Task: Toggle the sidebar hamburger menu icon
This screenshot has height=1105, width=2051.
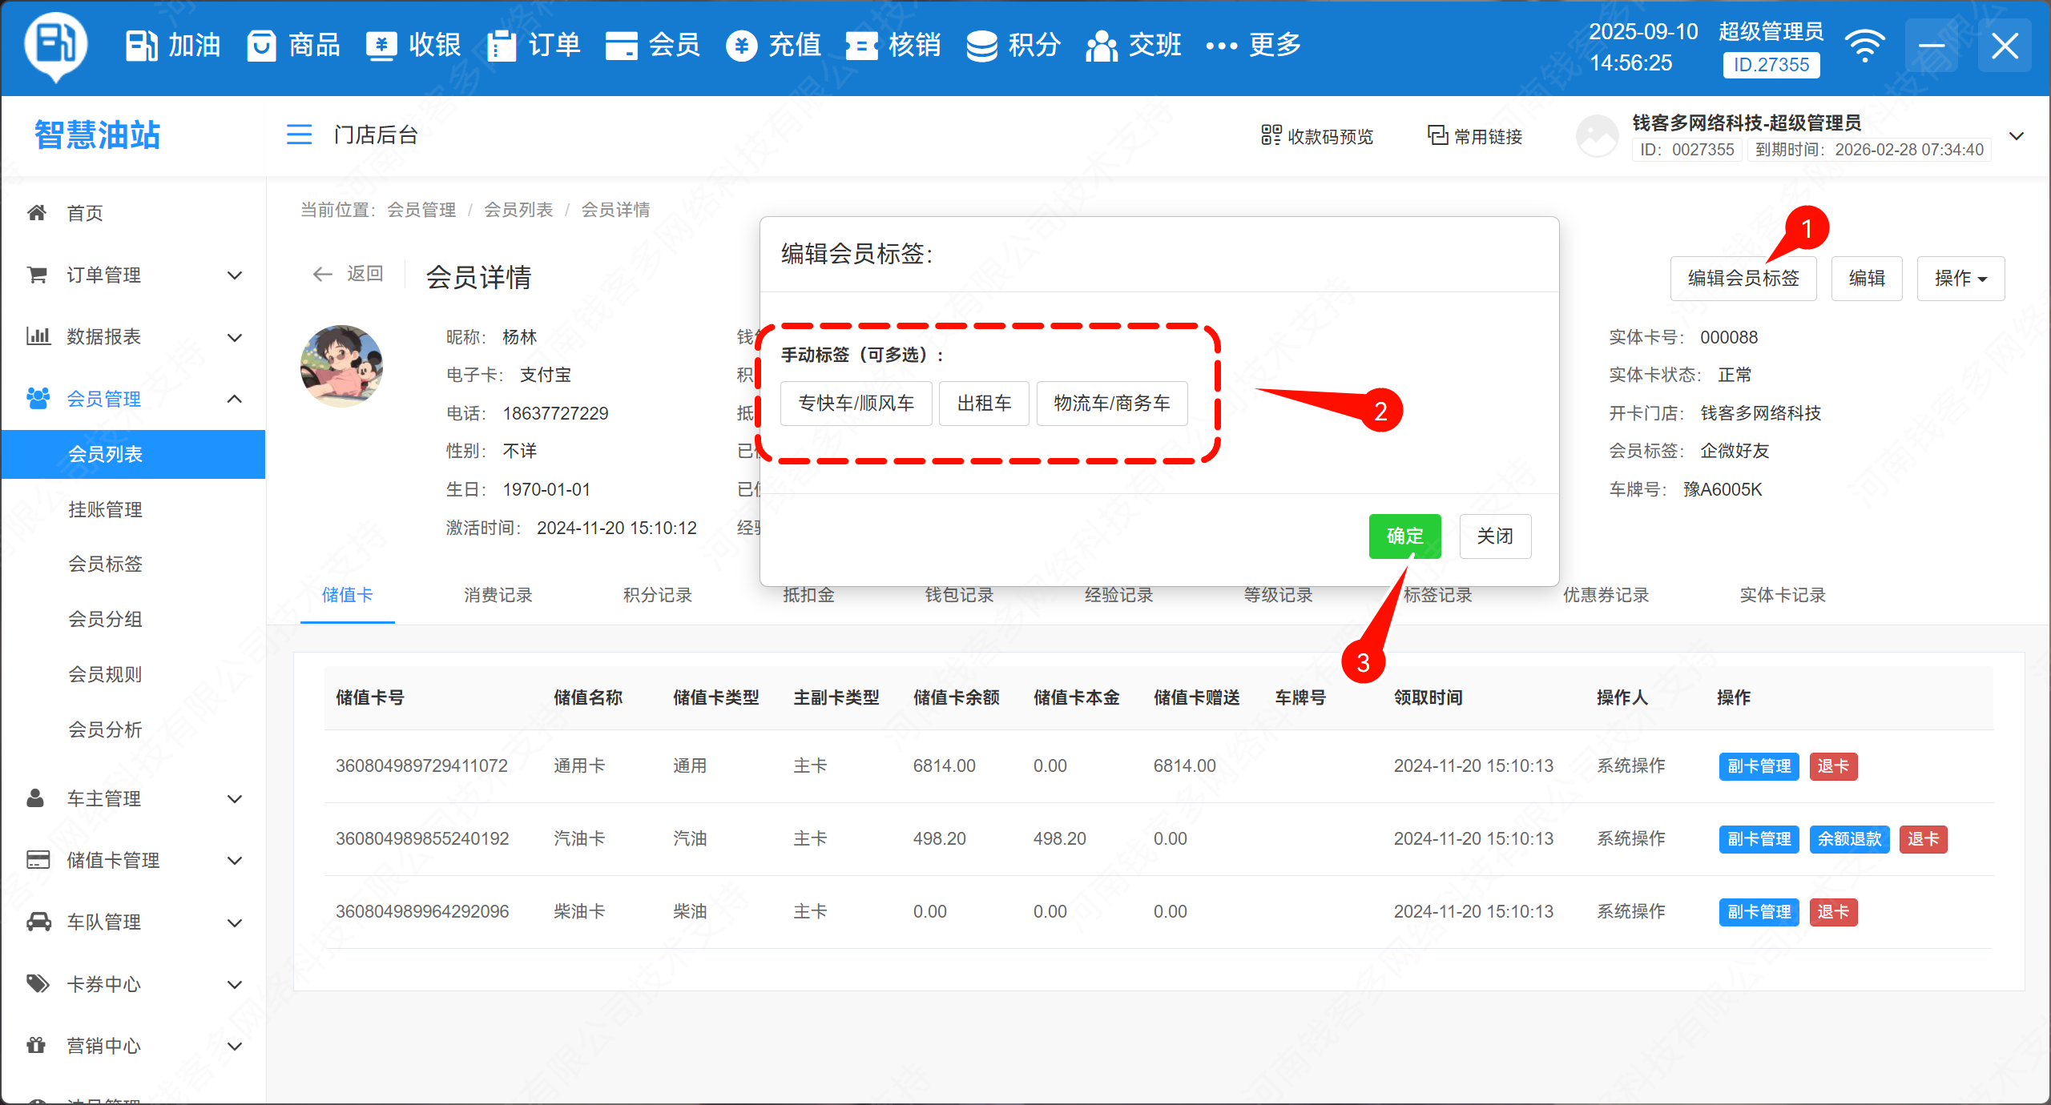Action: (299, 135)
